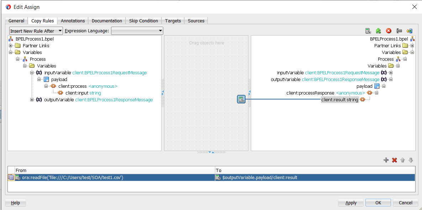Screen dimensions: 422x210
Task: Click the green puzzle-piece toolbar icon
Action: point(379,31)
